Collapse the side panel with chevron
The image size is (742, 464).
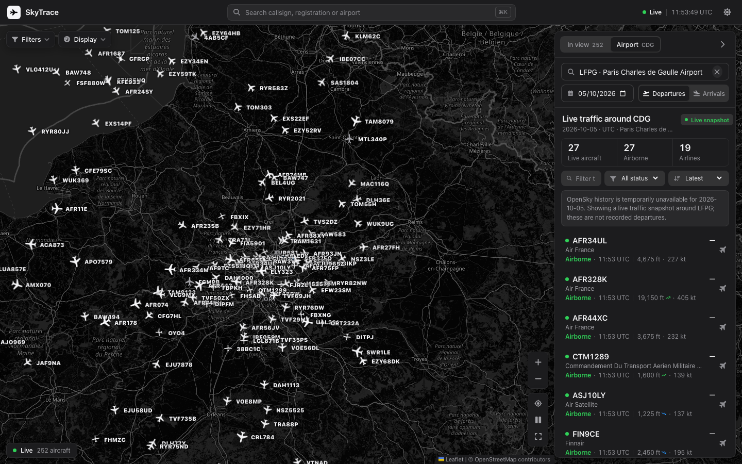point(722,44)
